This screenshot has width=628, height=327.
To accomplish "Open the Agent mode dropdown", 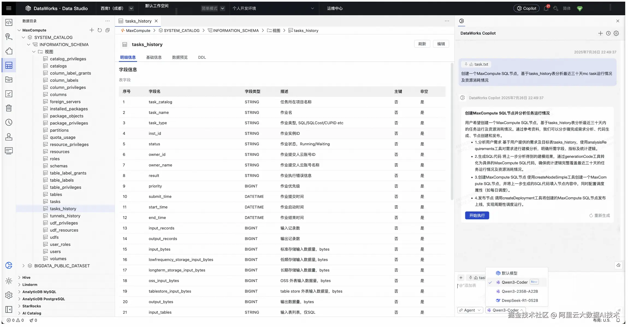I will (x=470, y=310).
